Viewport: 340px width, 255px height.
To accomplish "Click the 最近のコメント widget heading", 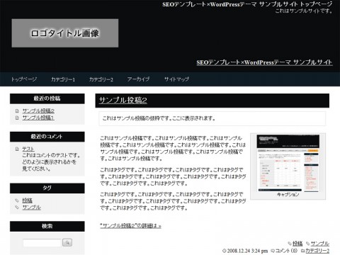I will 47,137.
